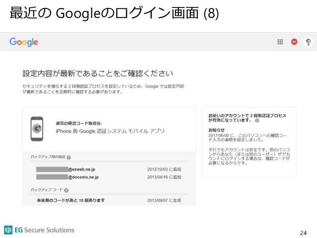Screen dimensions: 317x238
Task: Click the phone authenticator device icon
Action: point(37,129)
